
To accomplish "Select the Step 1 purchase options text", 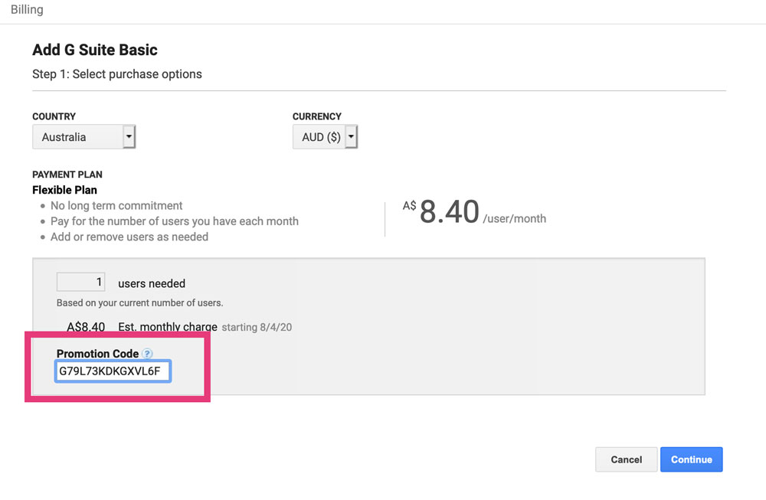I will pyautogui.click(x=117, y=74).
